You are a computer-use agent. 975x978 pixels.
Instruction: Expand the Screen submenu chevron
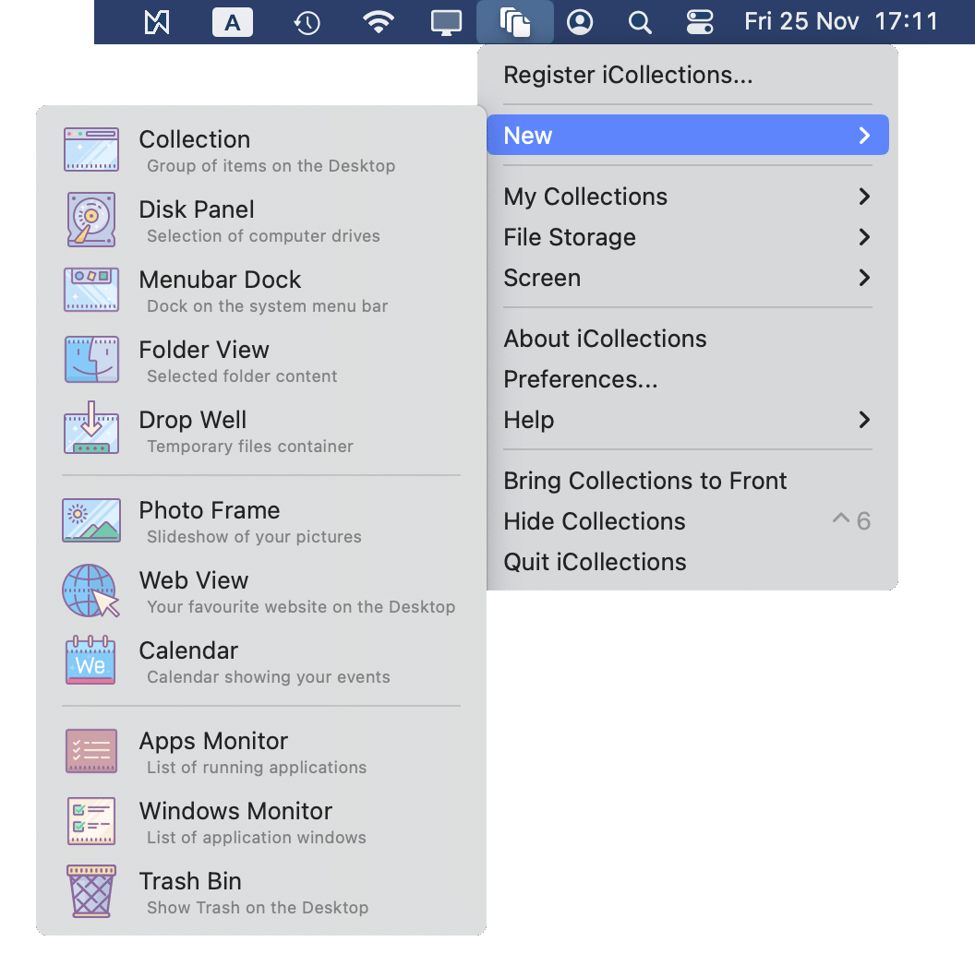pos(864,278)
